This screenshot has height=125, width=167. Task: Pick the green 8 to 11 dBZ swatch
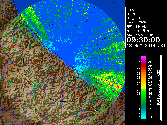coord(144,97)
